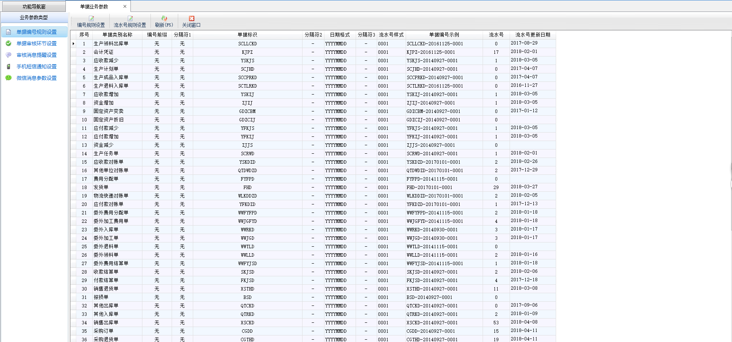Click the red 关闭窗口 icon
This screenshot has width=732, height=342.
(191, 19)
